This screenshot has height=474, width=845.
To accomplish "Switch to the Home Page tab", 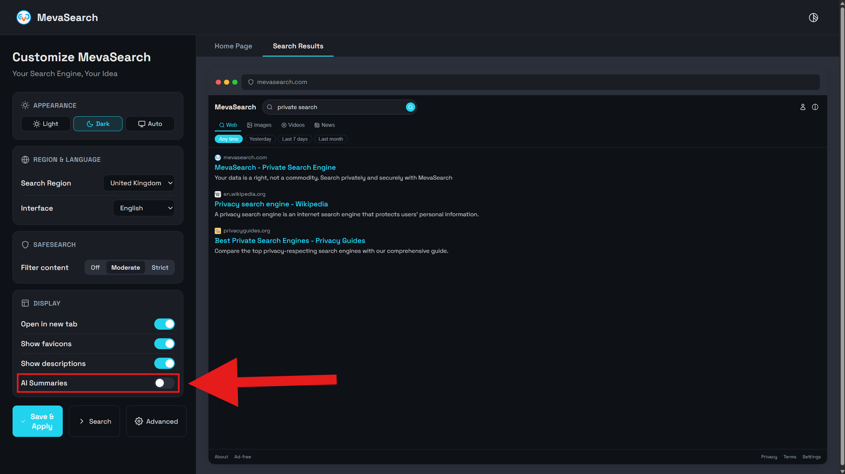I will tap(233, 46).
